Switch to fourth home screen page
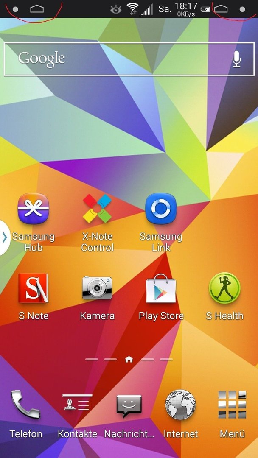 (x=148, y=360)
